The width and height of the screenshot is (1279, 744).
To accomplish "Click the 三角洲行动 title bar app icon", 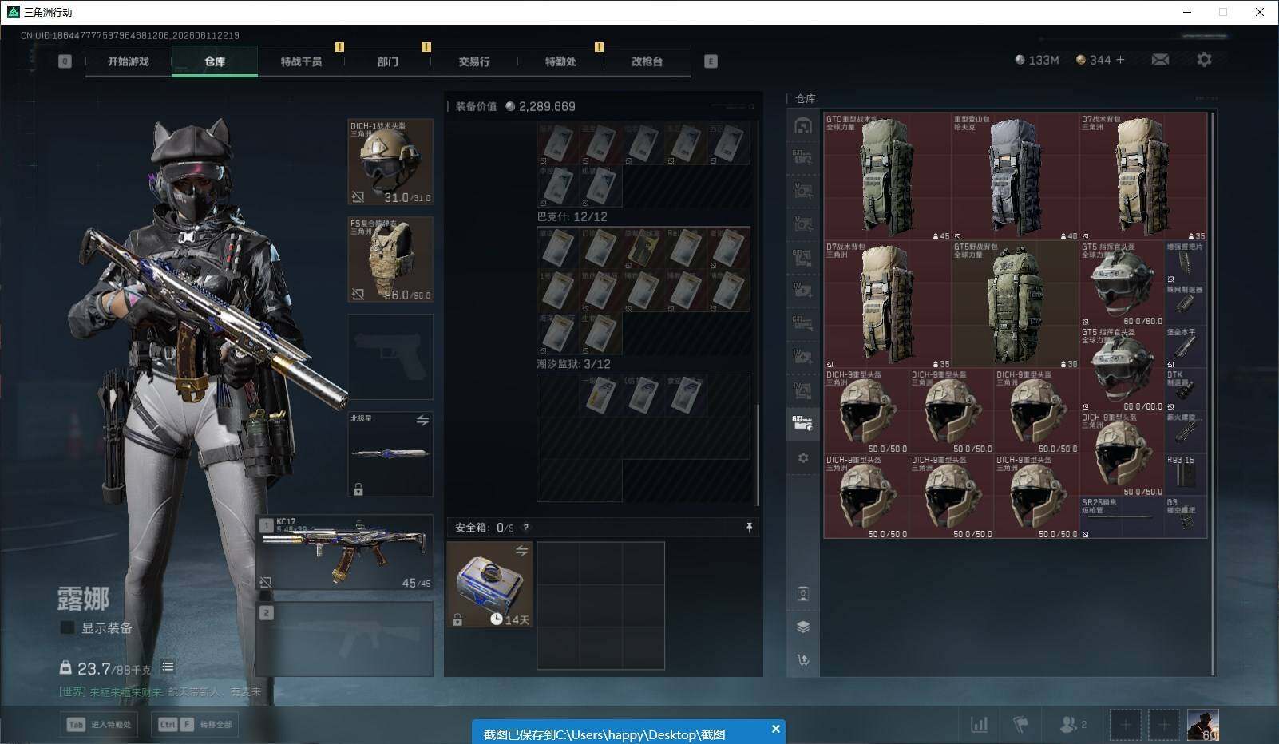I will point(12,12).
